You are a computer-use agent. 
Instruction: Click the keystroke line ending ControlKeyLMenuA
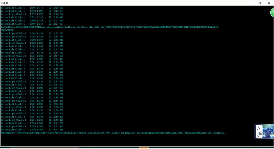[113, 133]
